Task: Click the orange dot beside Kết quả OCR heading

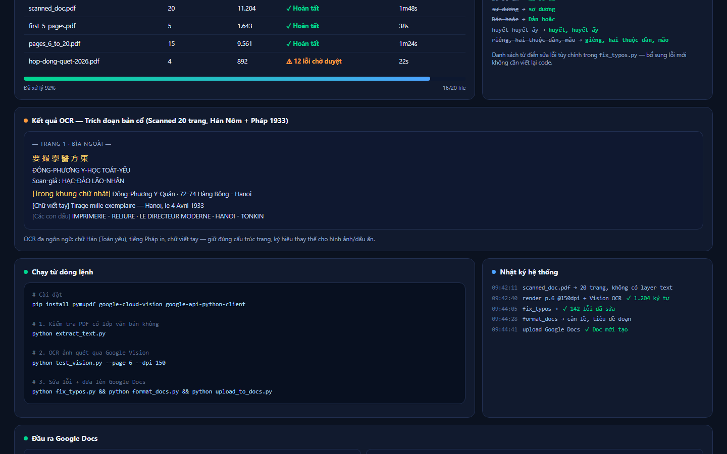Action: [26, 121]
